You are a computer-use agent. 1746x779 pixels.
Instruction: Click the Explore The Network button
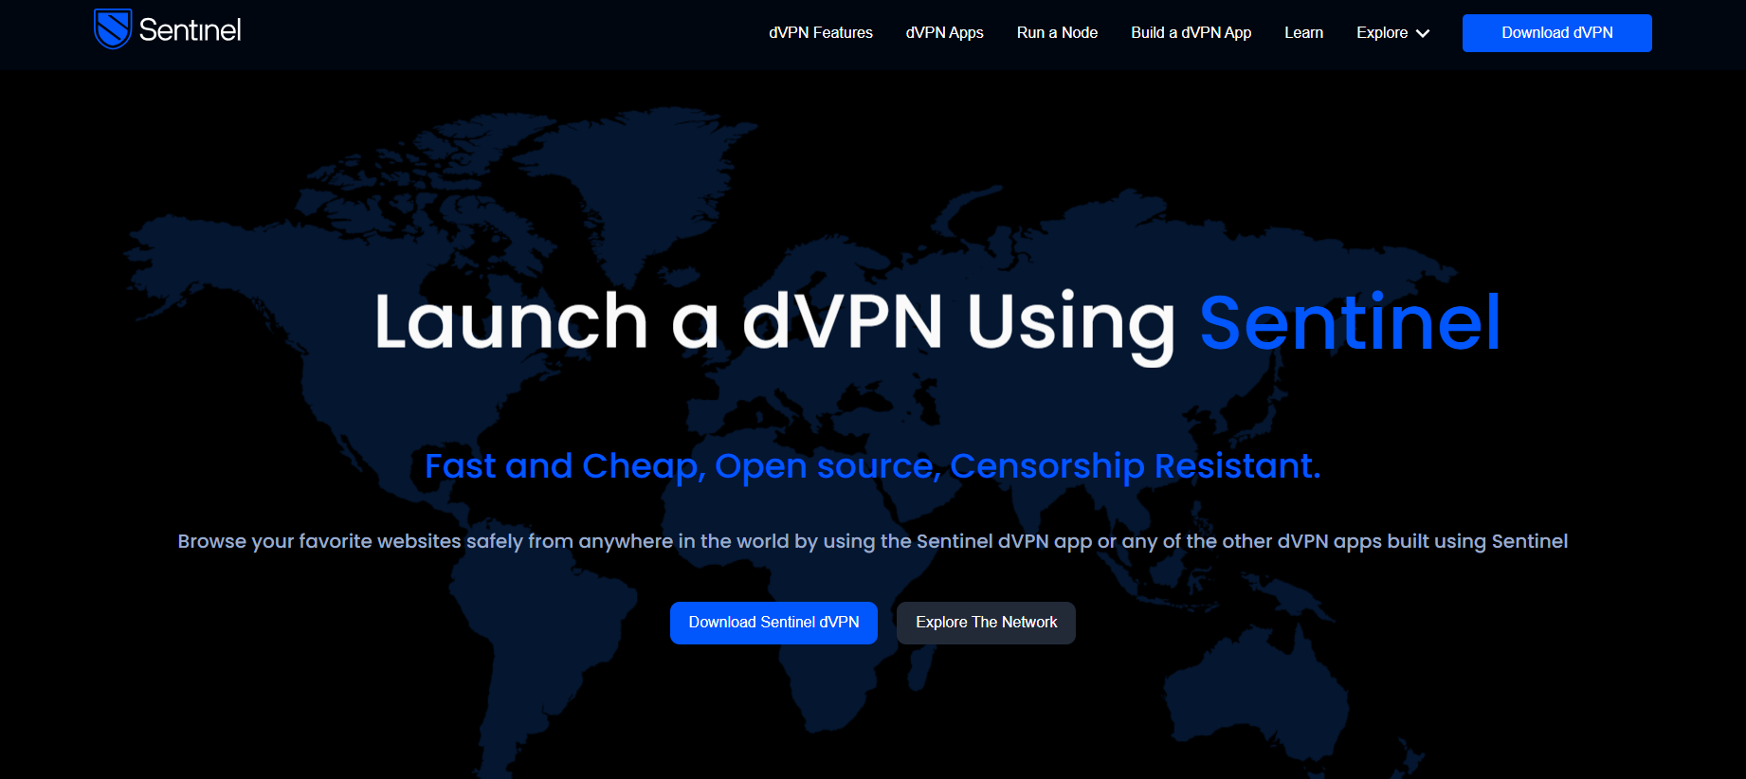click(986, 623)
